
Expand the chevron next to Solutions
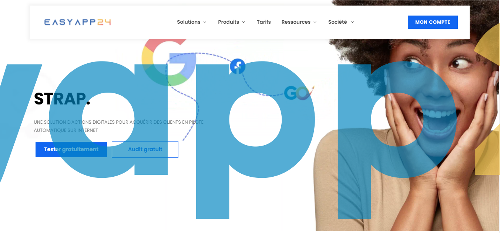205,22
